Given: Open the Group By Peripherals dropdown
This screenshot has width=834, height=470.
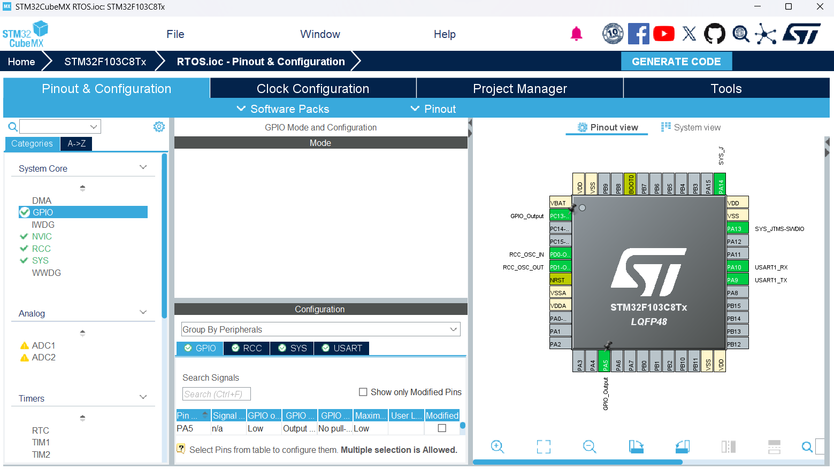Looking at the screenshot, I should (321, 329).
